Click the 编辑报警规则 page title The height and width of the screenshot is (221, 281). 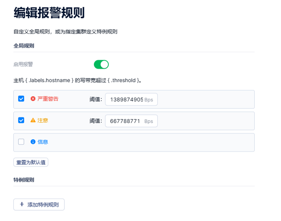click(x=49, y=13)
